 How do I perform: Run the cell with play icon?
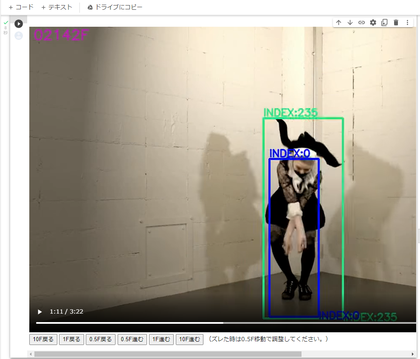coord(19,24)
